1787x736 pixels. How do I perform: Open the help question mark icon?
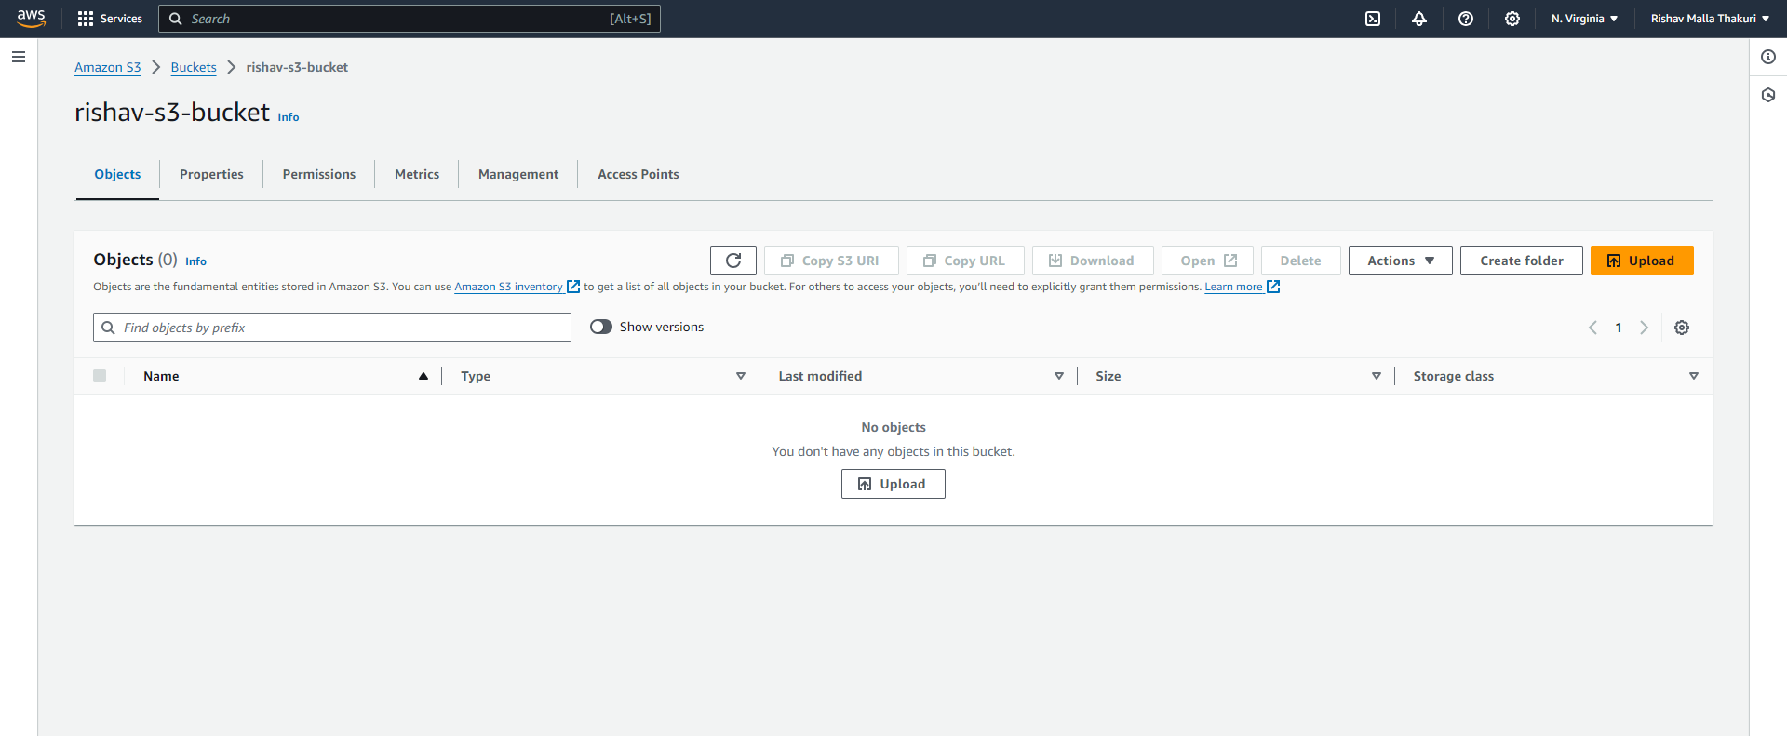[1466, 19]
